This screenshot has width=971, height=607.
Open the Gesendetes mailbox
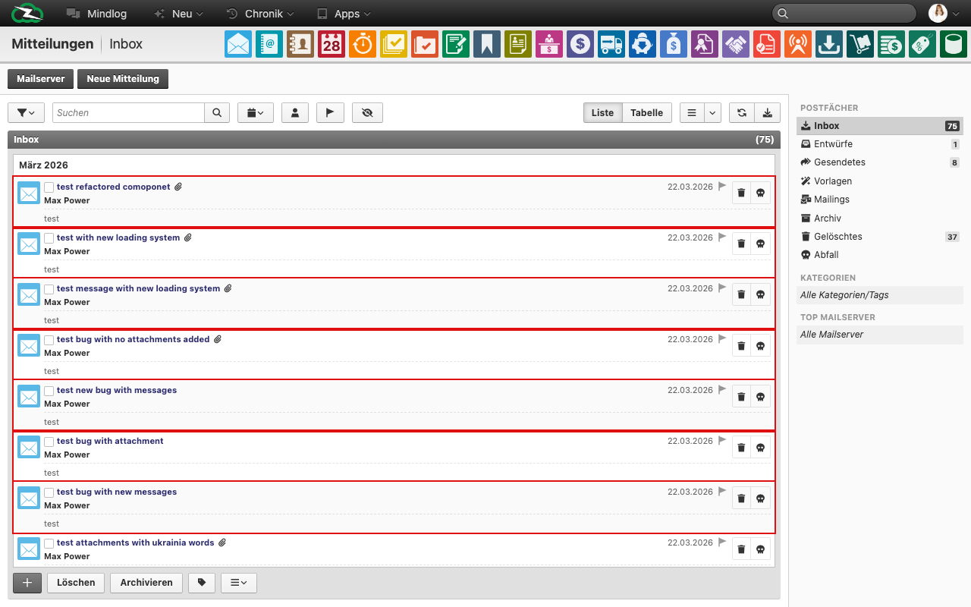pyautogui.click(x=880, y=162)
